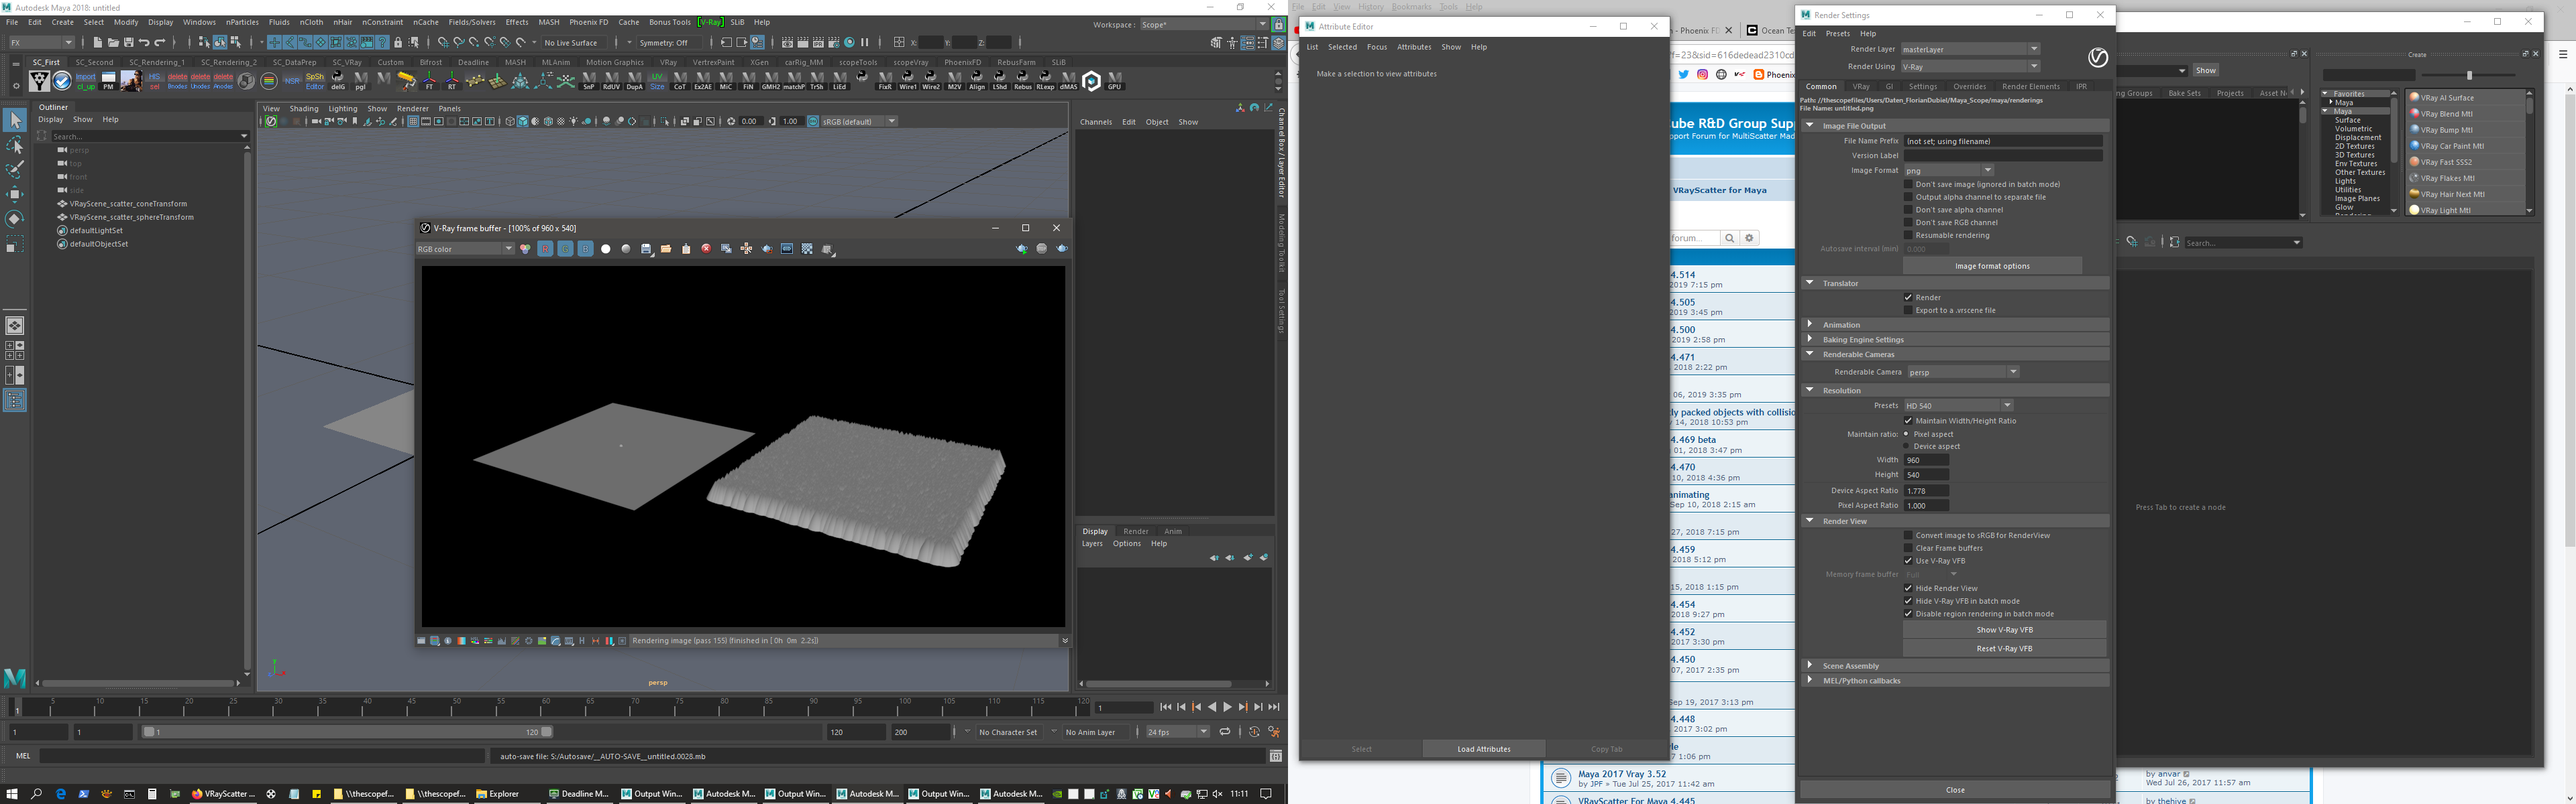Click the save image icon in V-Ray VFB
2576x804 pixels.
pyautogui.click(x=646, y=249)
